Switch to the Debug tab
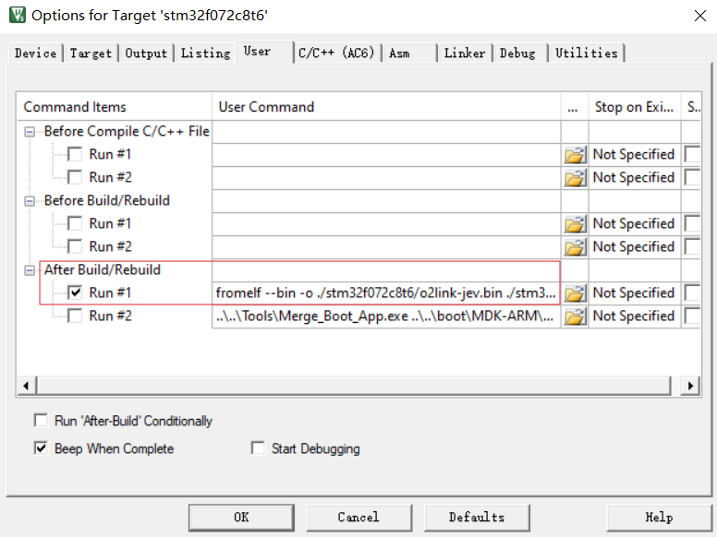Viewport: 717px width, 537px height. (519, 53)
